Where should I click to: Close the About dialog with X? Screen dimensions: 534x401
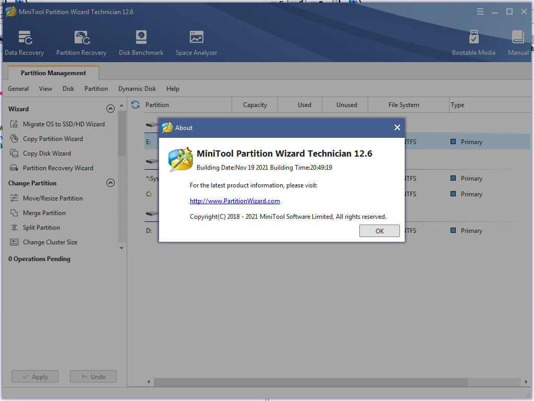click(x=397, y=127)
